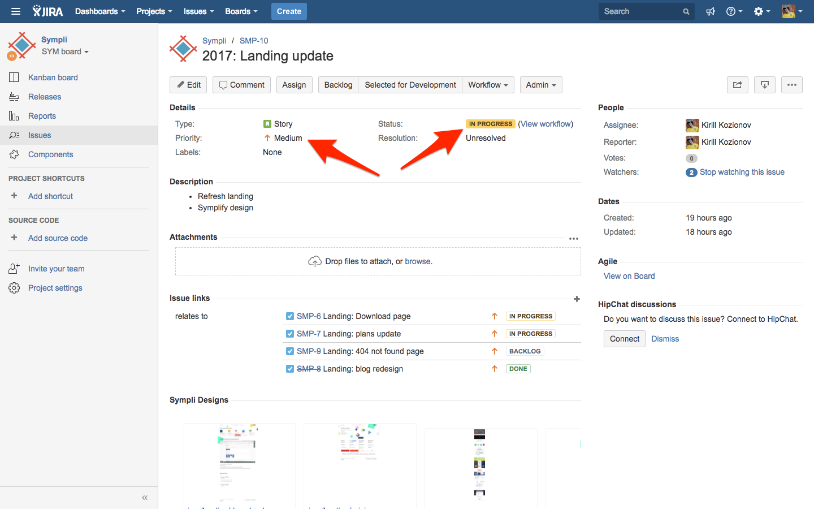Add an issue link with plus icon
Screen dimensions: 814x509
coord(577,299)
